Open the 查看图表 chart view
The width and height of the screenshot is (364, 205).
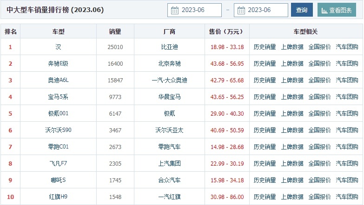pos(337,10)
